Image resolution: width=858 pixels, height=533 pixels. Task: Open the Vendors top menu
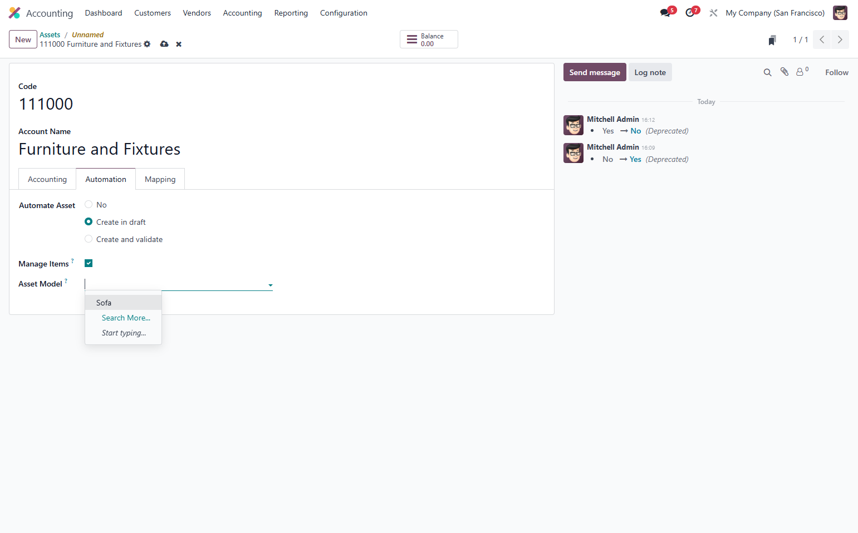[x=197, y=13]
